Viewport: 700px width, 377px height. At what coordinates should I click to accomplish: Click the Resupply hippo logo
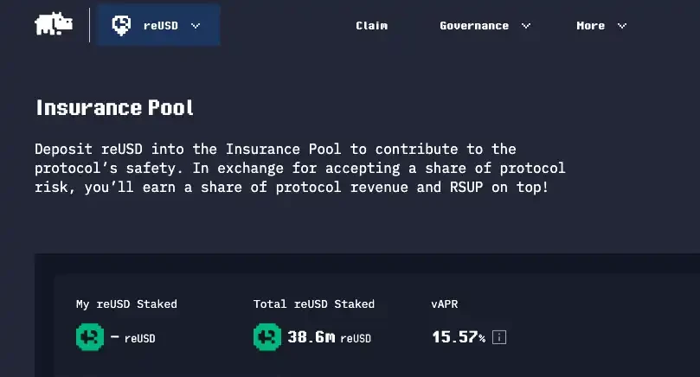(x=54, y=25)
